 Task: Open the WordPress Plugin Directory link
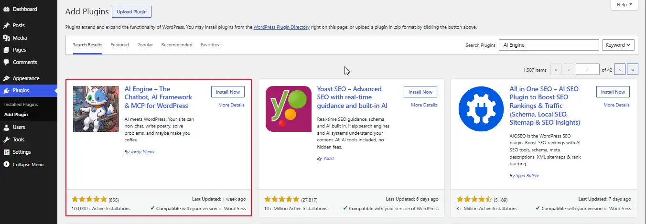click(281, 27)
